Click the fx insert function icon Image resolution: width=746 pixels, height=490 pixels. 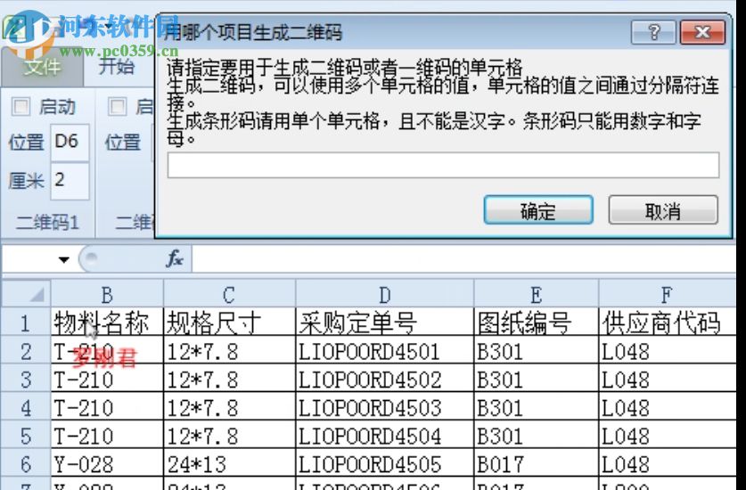pyautogui.click(x=175, y=258)
